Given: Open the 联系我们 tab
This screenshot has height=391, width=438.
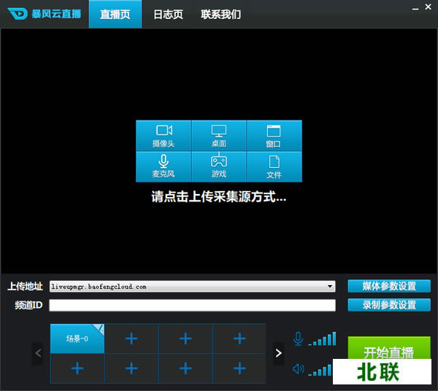Looking at the screenshot, I should point(220,15).
